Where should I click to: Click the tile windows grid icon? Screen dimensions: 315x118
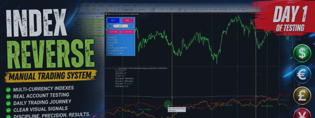[x=171, y=10]
